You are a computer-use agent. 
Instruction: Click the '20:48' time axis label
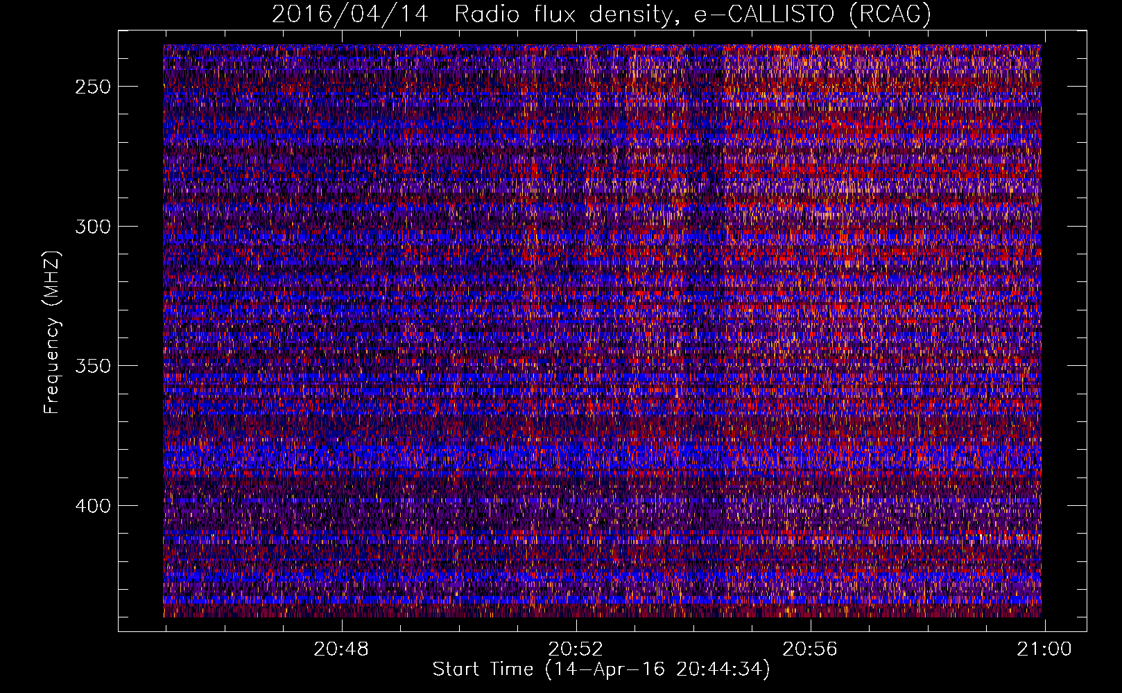click(341, 649)
